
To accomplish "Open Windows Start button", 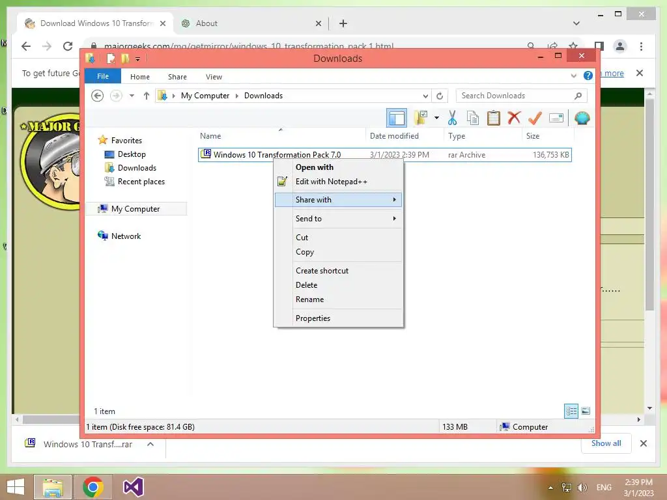I will coord(16,487).
